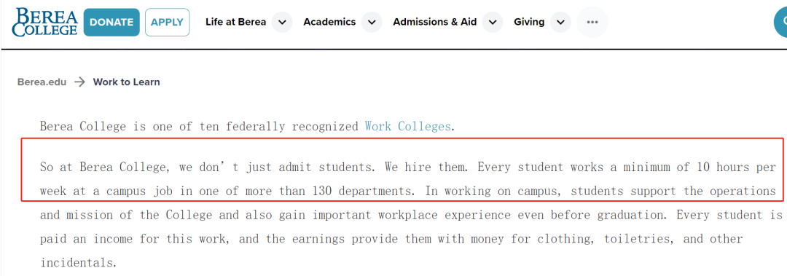Follow the Work Colleges hyperlink

pyautogui.click(x=407, y=126)
